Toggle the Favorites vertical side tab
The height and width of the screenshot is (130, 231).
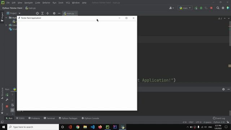(x=2, y=108)
